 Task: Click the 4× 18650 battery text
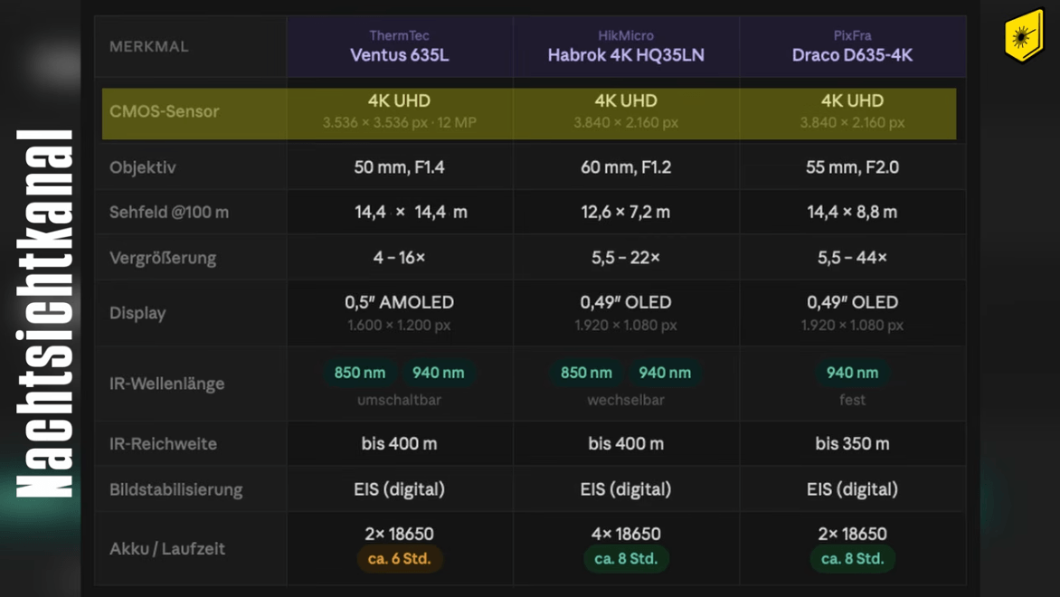(625, 534)
